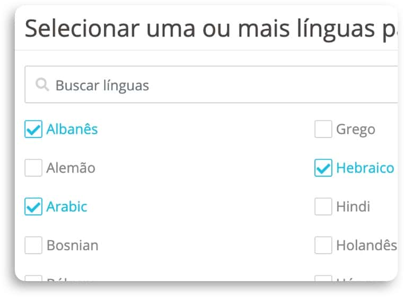Mark the Holandês checkbox
Viewport: 404px width, 297px height.
pos(323,245)
